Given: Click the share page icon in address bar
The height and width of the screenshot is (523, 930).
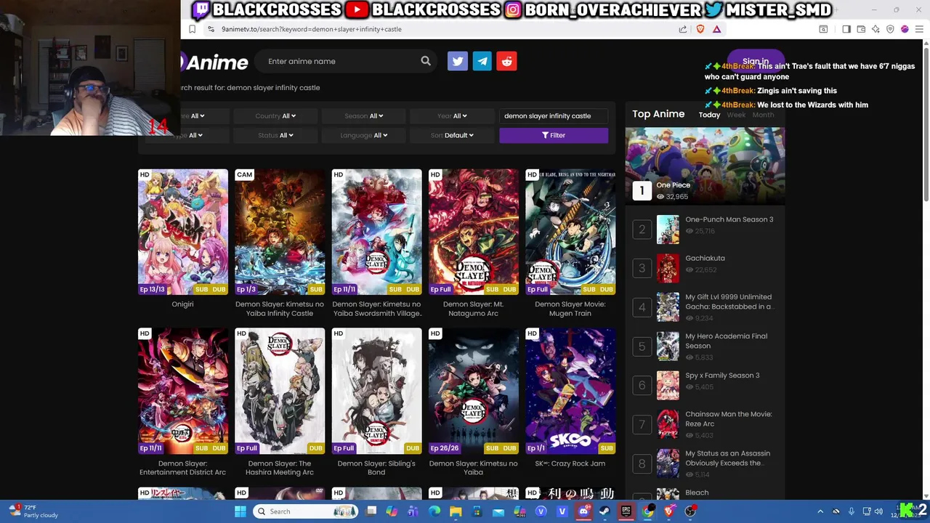Looking at the screenshot, I should point(683,29).
